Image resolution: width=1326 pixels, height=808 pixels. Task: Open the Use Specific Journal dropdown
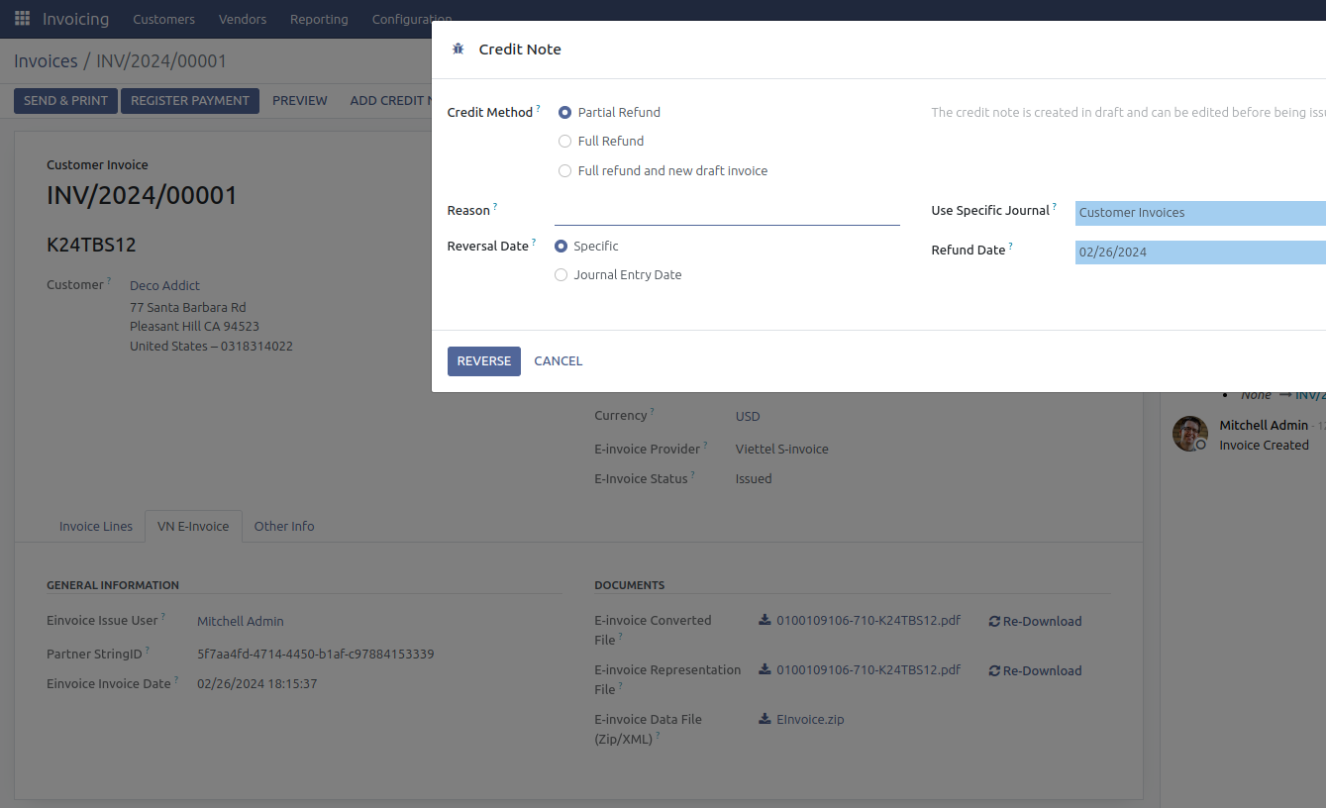[x=1198, y=213]
